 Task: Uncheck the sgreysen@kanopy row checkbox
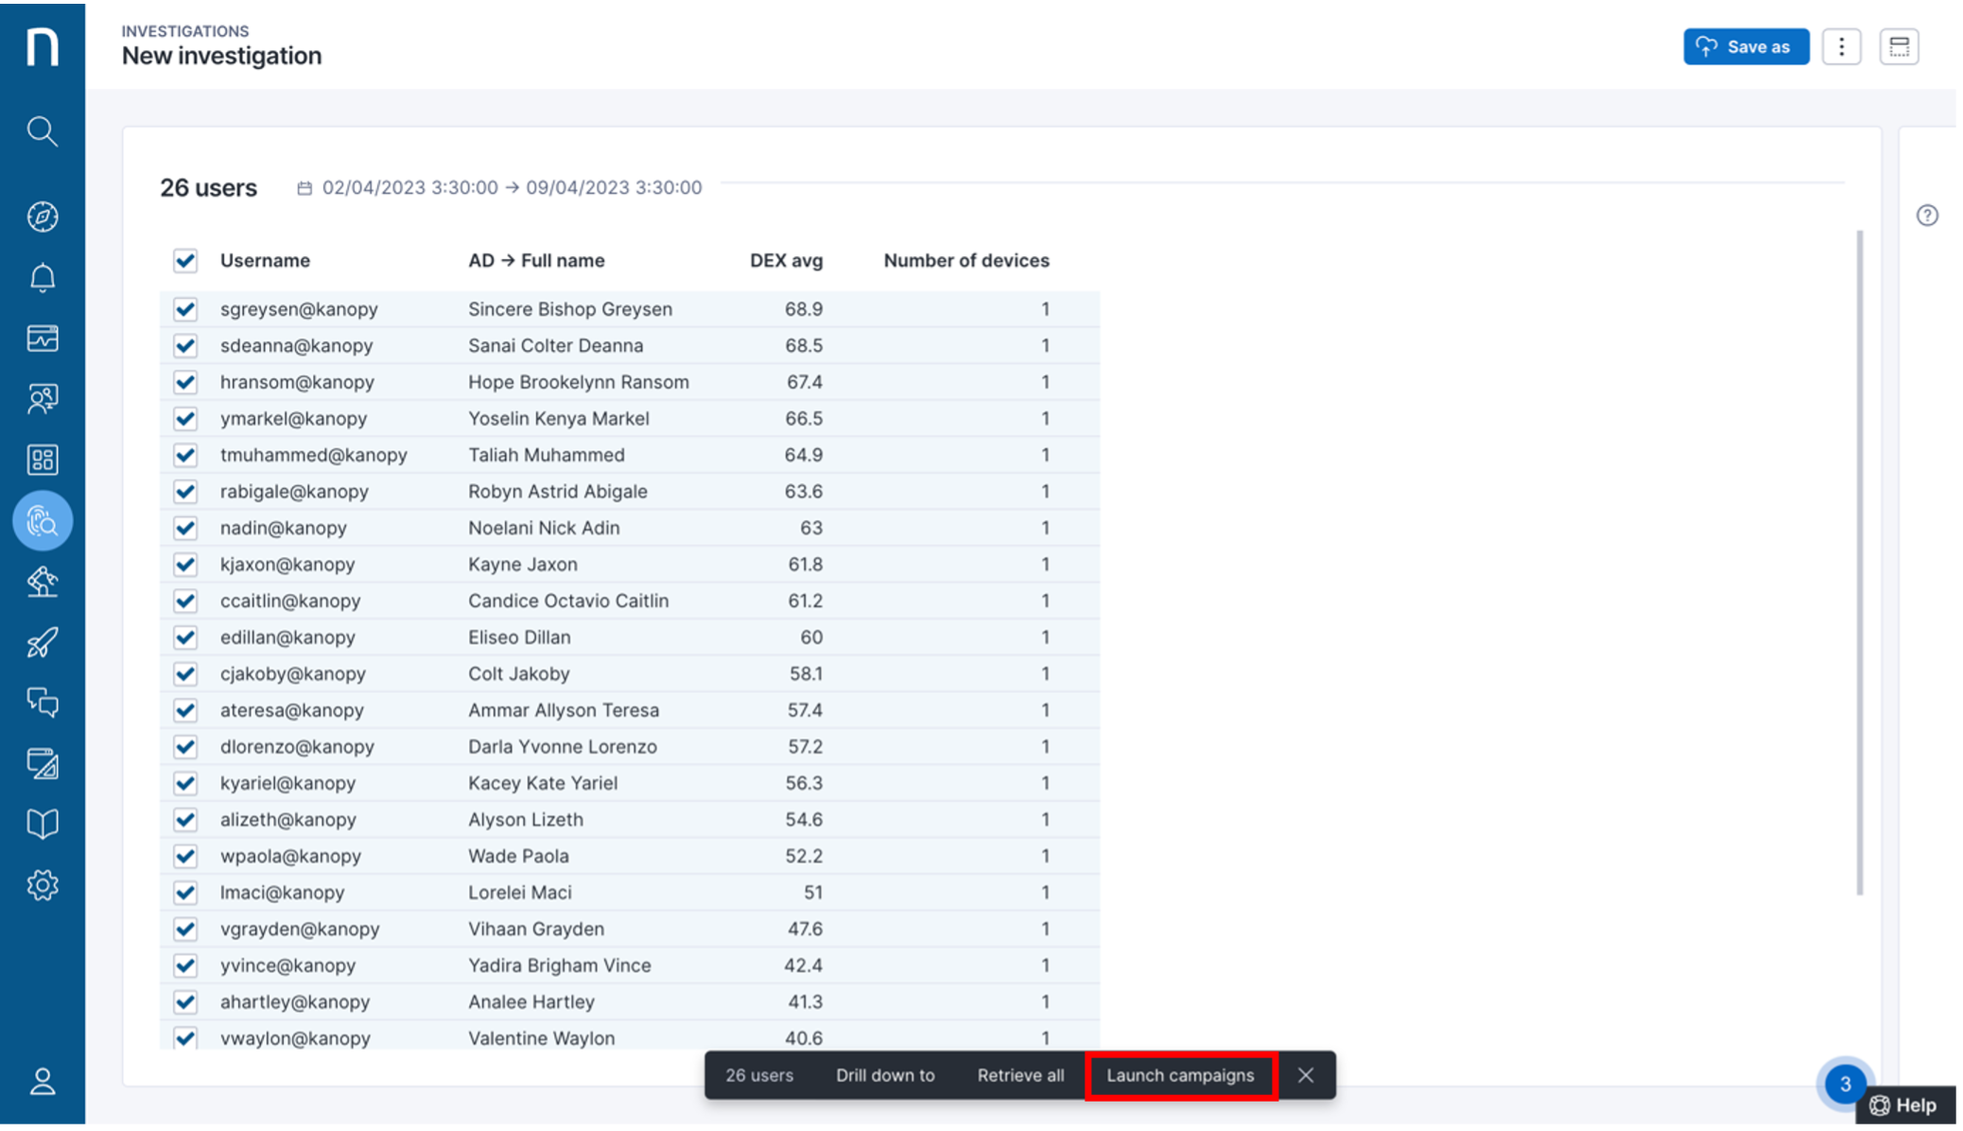pyautogui.click(x=185, y=309)
